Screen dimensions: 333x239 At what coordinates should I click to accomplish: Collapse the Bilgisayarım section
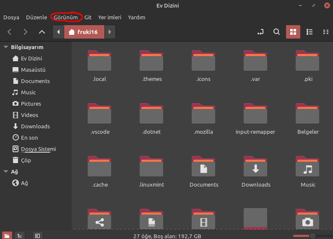6,47
